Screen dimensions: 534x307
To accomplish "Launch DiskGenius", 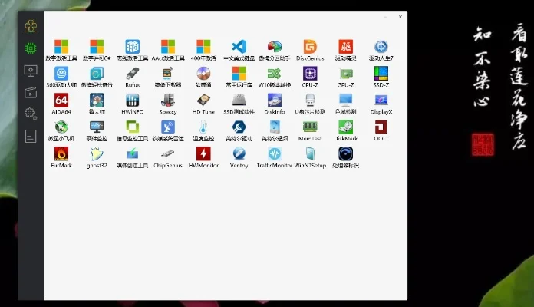I will coord(310,51).
